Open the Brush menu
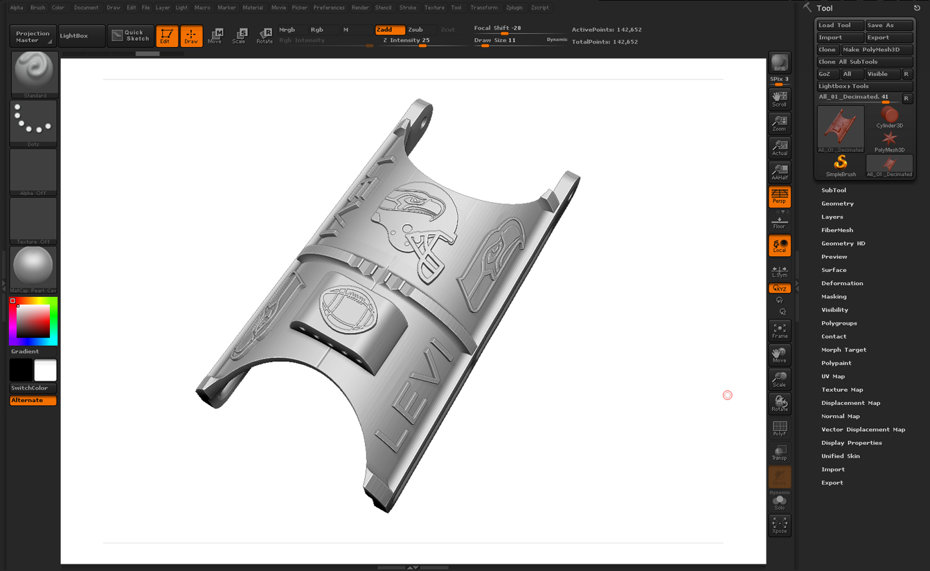This screenshot has height=571, width=930. (x=37, y=8)
